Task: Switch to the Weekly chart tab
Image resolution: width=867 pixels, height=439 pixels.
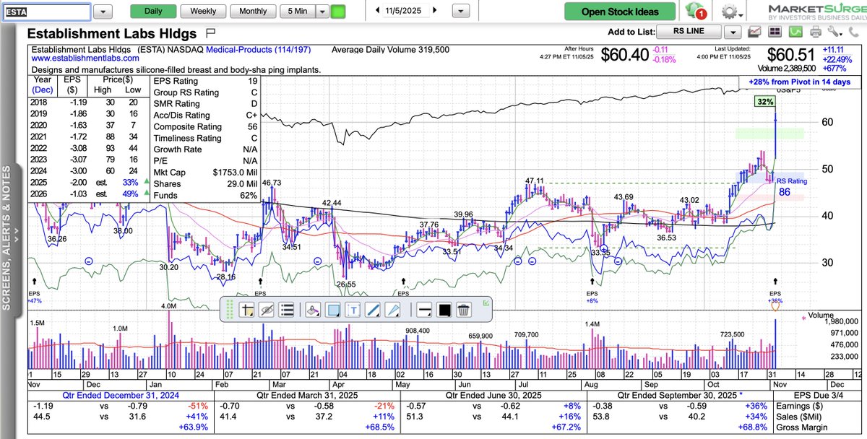Action: (203, 12)
